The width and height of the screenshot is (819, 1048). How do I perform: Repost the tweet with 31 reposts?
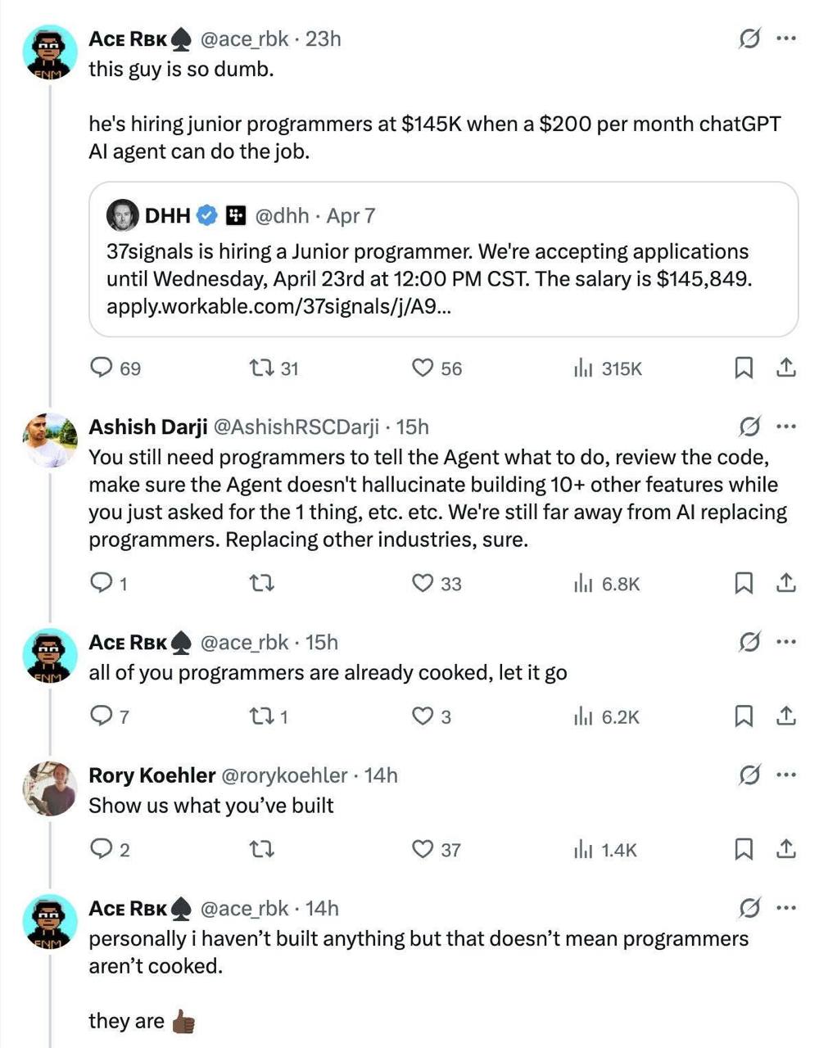pos(261,368)
